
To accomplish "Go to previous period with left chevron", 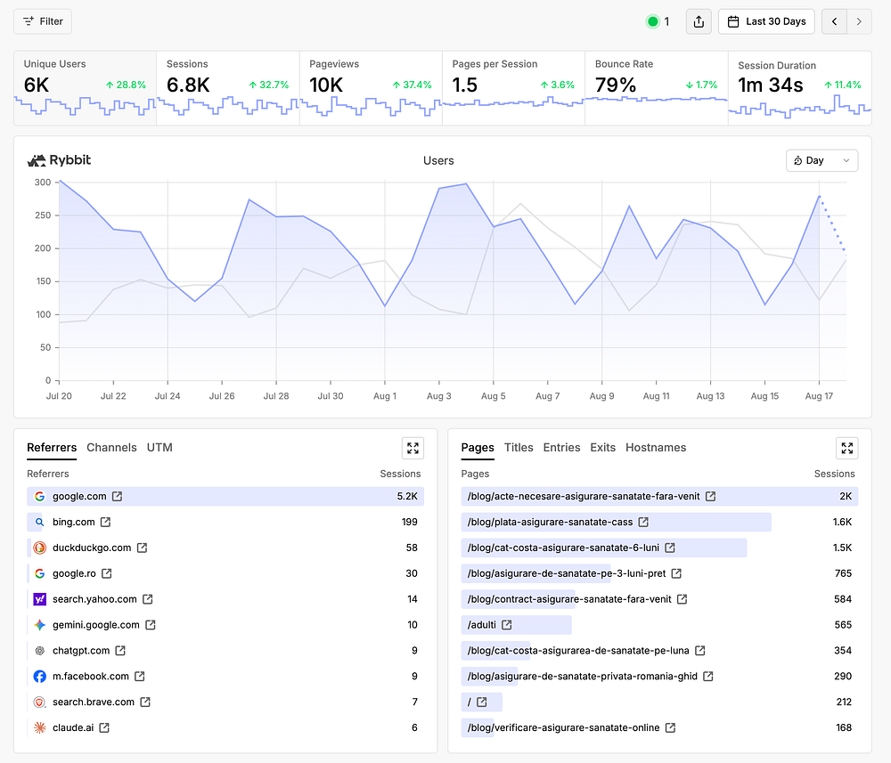I will click(x=834, y=21).
